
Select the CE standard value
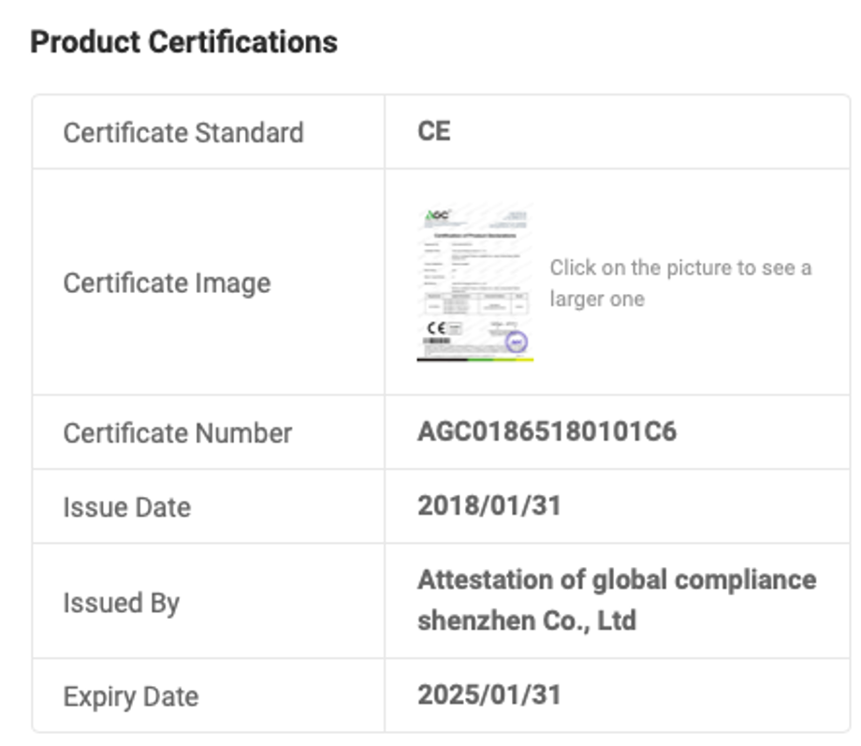(x=434, y=131)
